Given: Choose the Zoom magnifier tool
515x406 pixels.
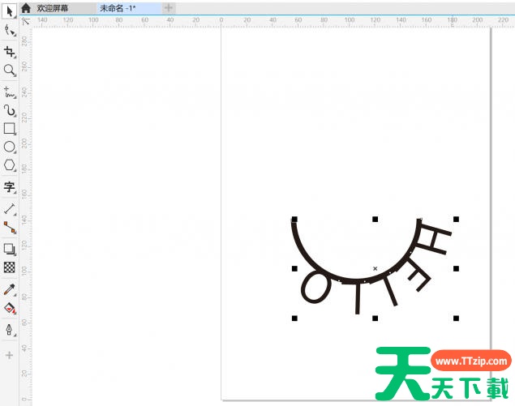Looking at the screenshot, I should (x=10, y=71).
